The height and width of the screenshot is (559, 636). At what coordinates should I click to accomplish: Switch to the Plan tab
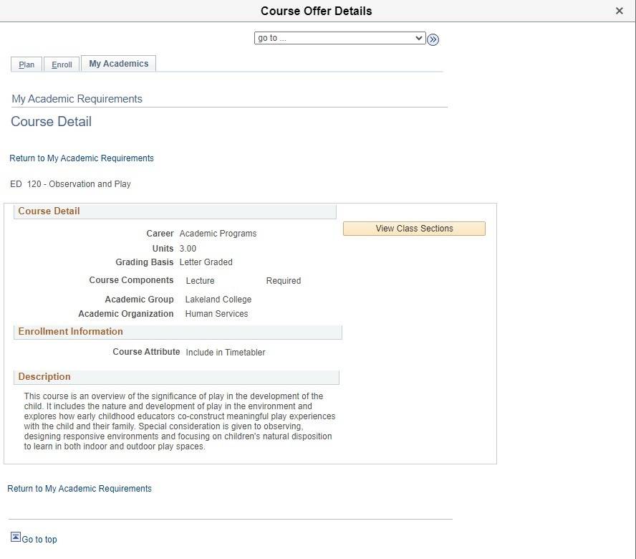click(26, 64)
